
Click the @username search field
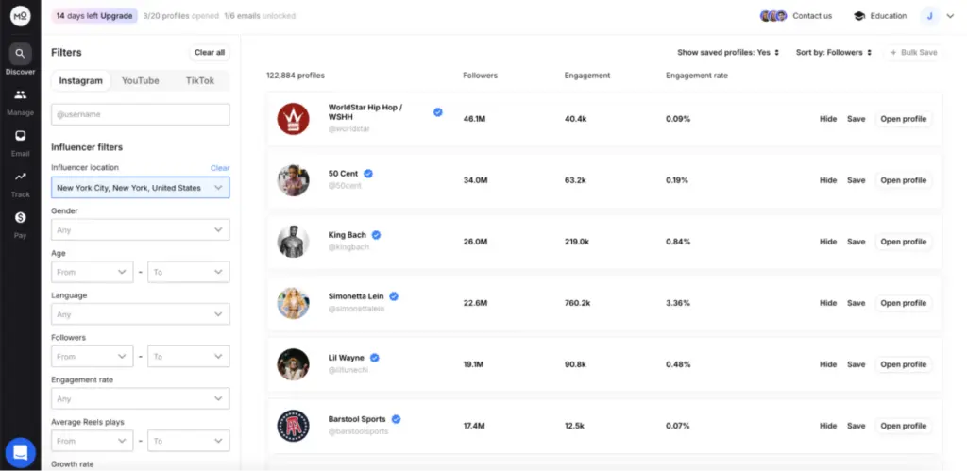click(x=140, y=114)
